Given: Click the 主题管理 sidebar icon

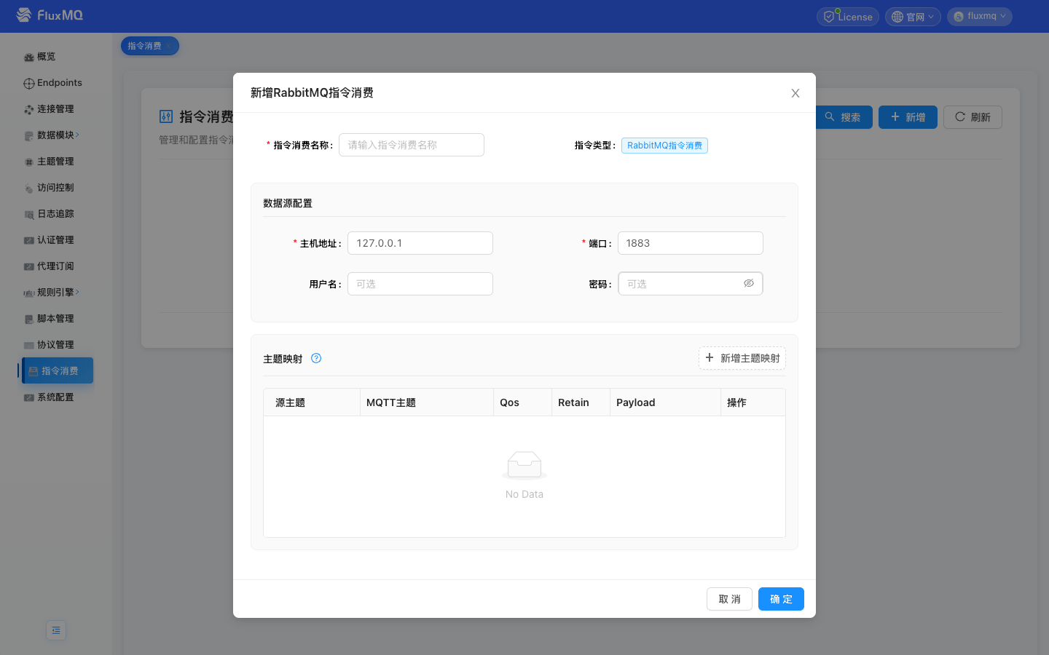Looking at the screenshot, I should click(29, 162).
